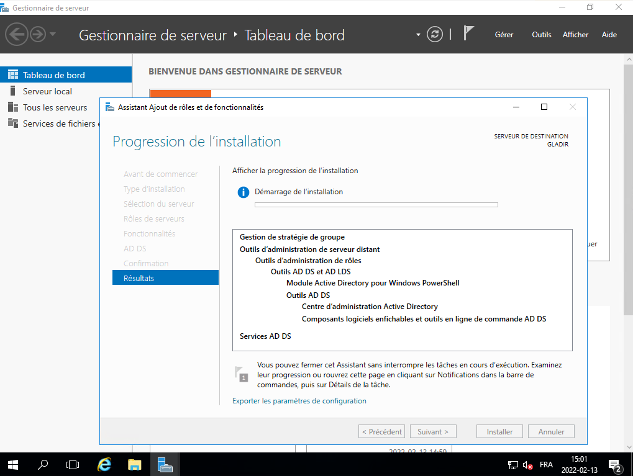Viewport: 633px width, 476px height.
Task: Click the installation progress bar
Action: click(376, 205)
